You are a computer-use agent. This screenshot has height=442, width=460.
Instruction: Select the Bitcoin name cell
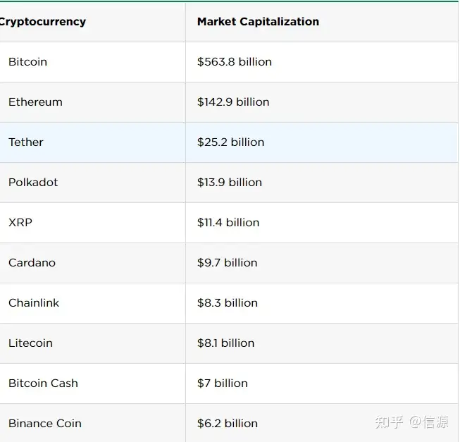(27, 62)
